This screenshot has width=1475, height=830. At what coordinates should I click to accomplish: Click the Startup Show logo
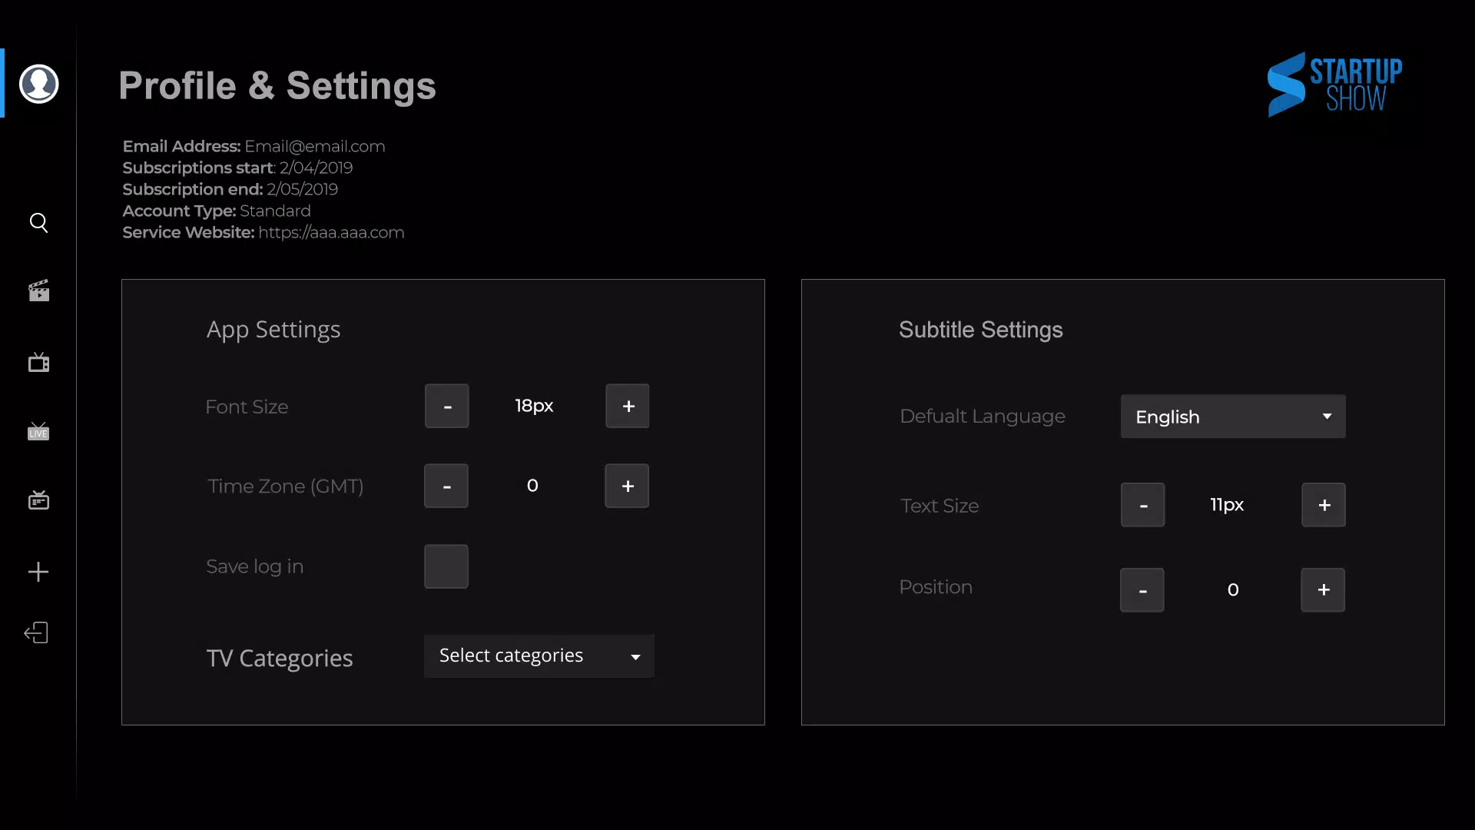click(1334, 85)
